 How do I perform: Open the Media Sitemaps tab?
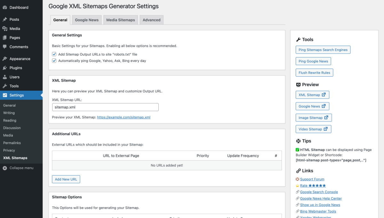pos(121,20)
